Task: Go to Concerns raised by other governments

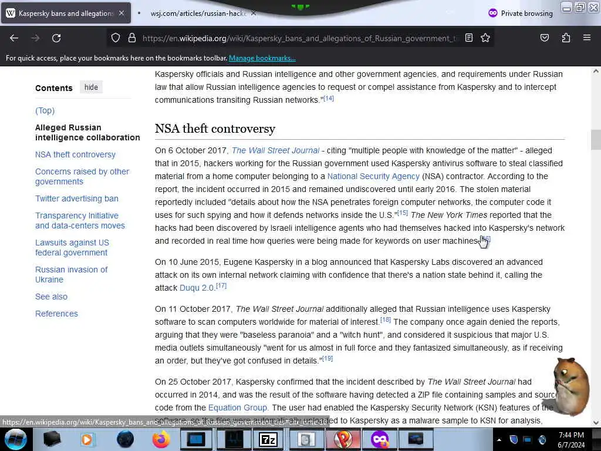Action: 82,176
